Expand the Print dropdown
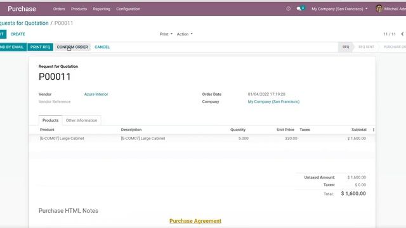This screenshot has width=406, height=228. [166, 34]
